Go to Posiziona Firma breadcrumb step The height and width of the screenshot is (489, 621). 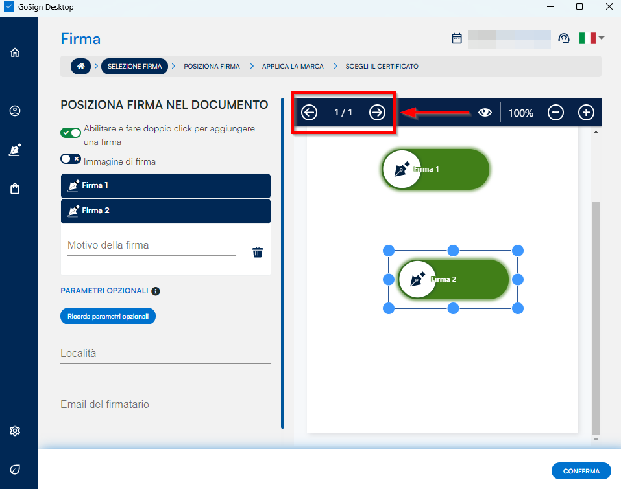tap(212, 66)
